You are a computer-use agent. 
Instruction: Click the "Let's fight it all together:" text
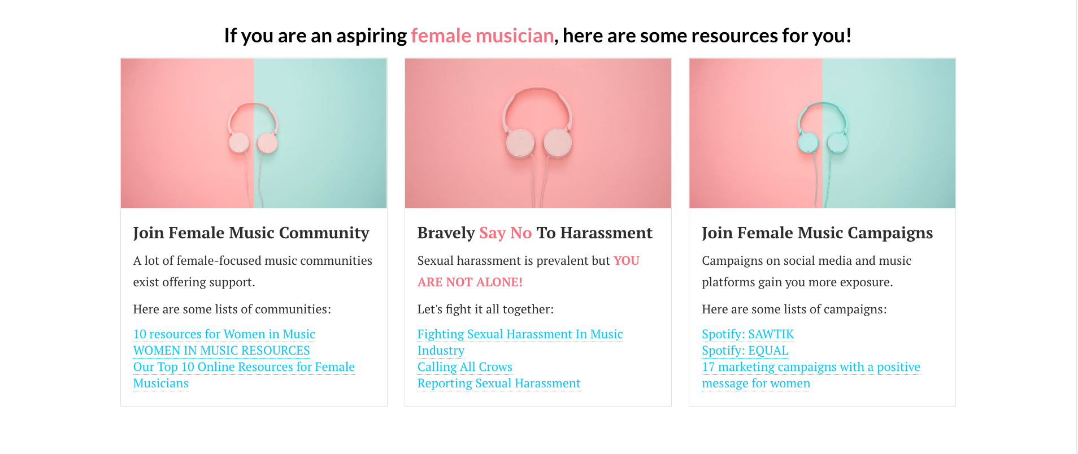[485, 309]
